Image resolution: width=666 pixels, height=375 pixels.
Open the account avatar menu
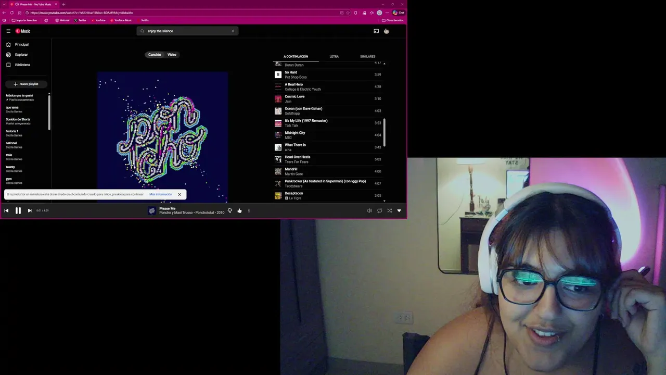tap(387, 31)
